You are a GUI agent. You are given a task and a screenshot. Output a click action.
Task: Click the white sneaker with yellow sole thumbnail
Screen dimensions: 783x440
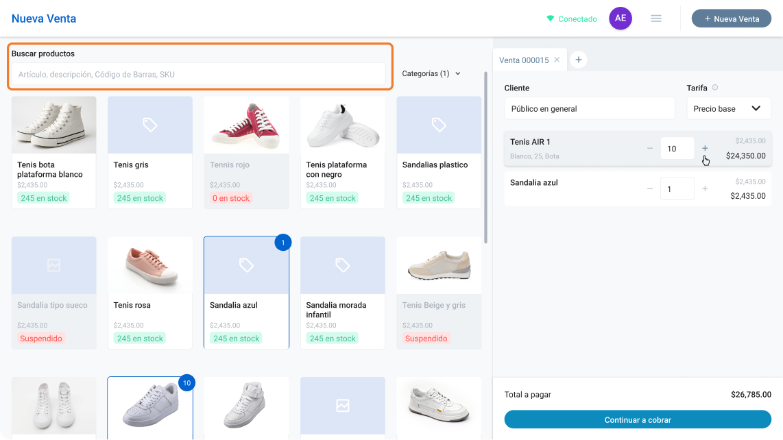(x=438, y=406)
